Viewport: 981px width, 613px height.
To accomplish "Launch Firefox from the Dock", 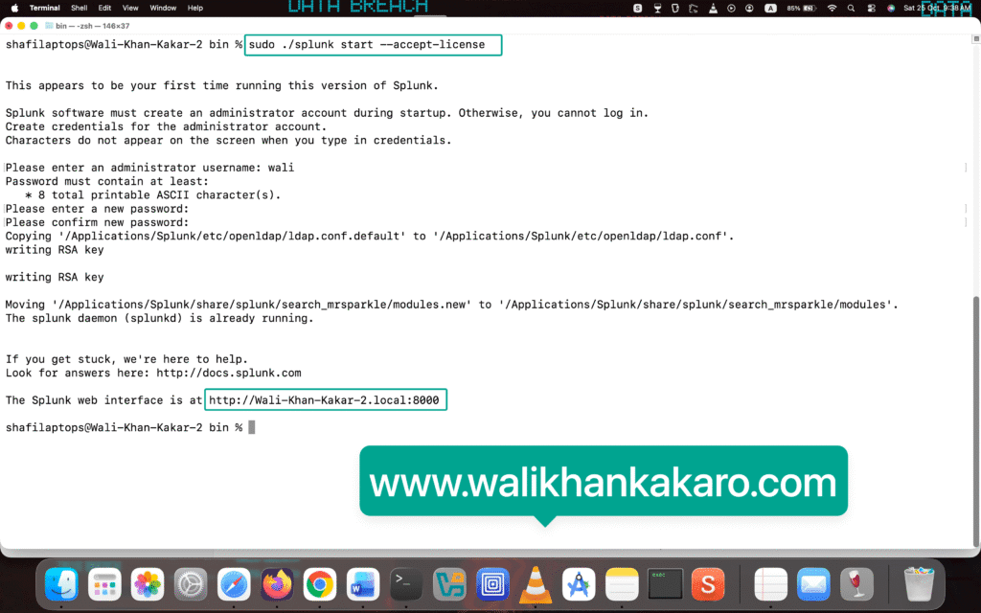I will [x=277, y=584].
